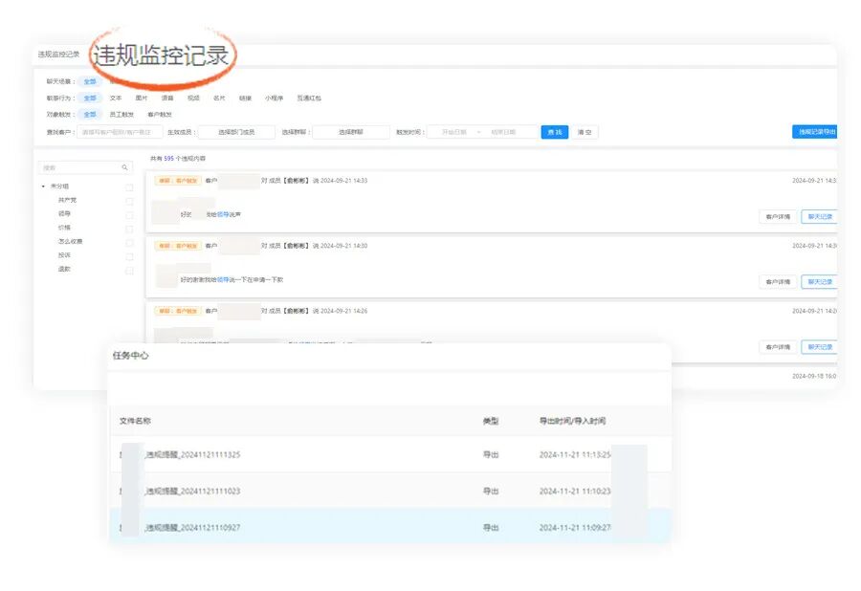Click the magnifier search icon in sidebar
This screenshot has height=591, width=861.
tap(126, 165)
